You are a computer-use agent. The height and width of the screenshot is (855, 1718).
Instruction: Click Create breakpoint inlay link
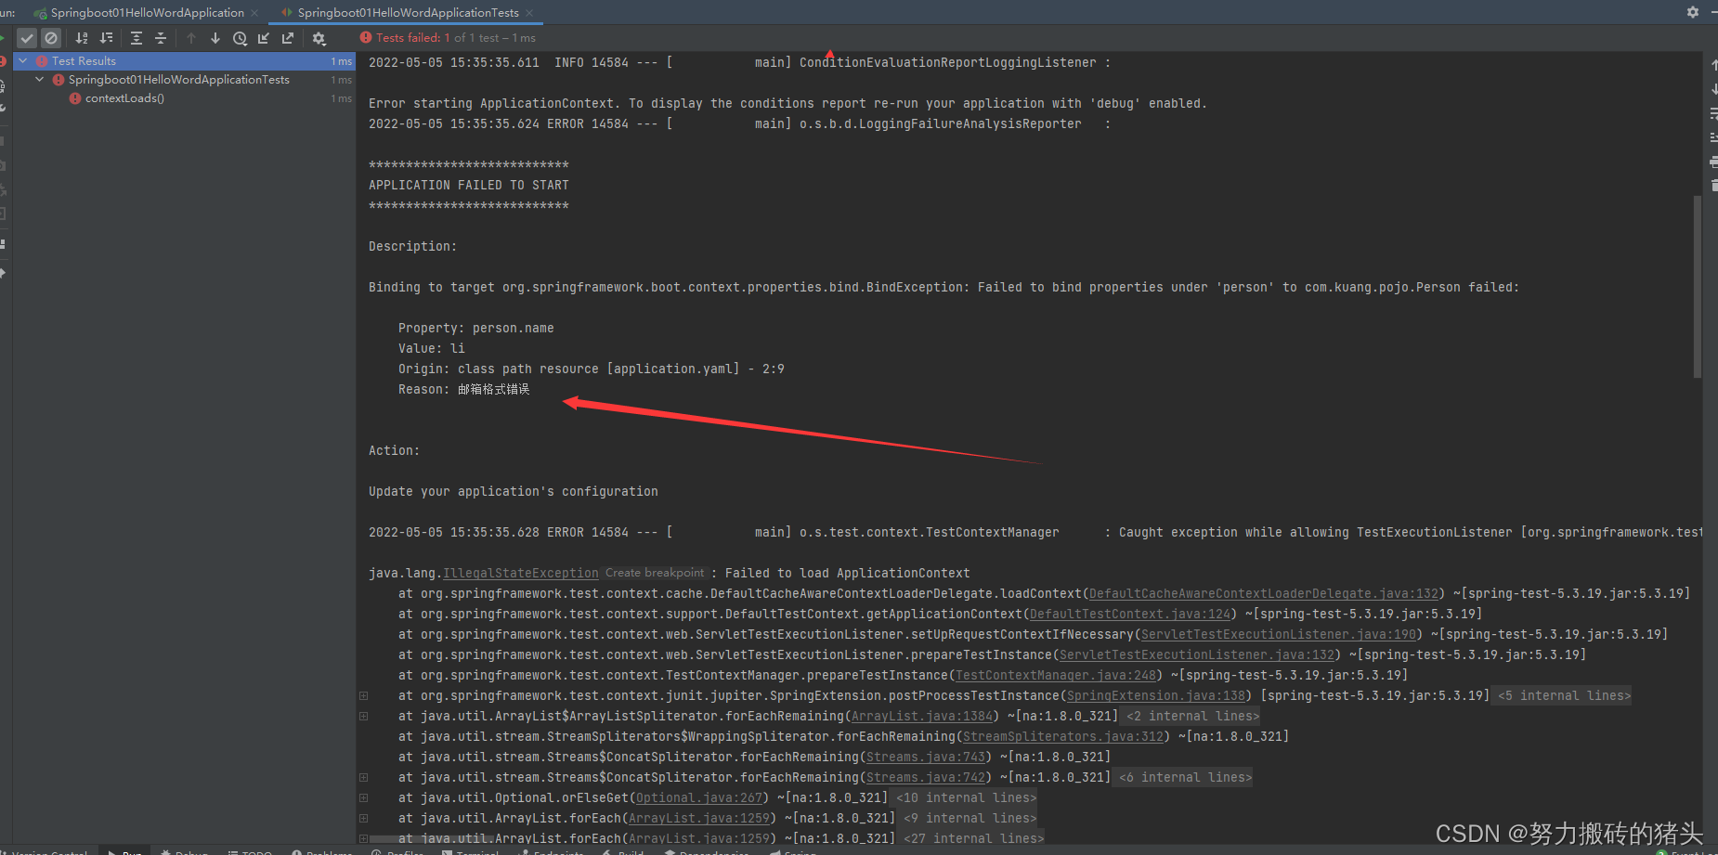[655, 574]
